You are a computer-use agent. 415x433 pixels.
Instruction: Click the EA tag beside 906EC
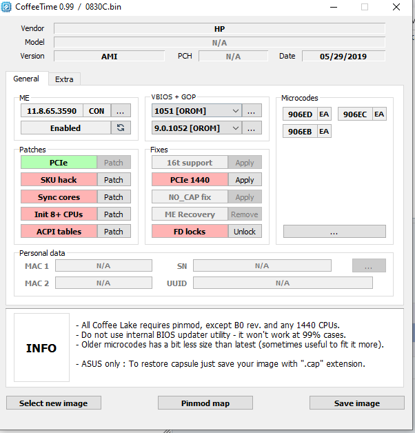(x=379, y=114)
